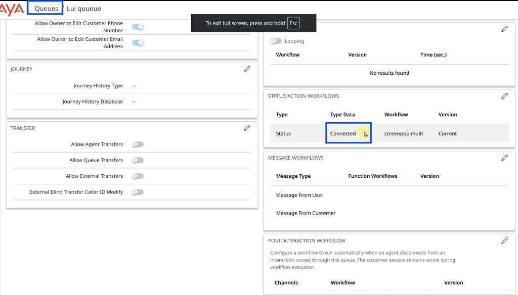Image resolution: width=518 pixels, height=295 pixels.
Task: Click the Journey History Type value
Action: point(134,86)
